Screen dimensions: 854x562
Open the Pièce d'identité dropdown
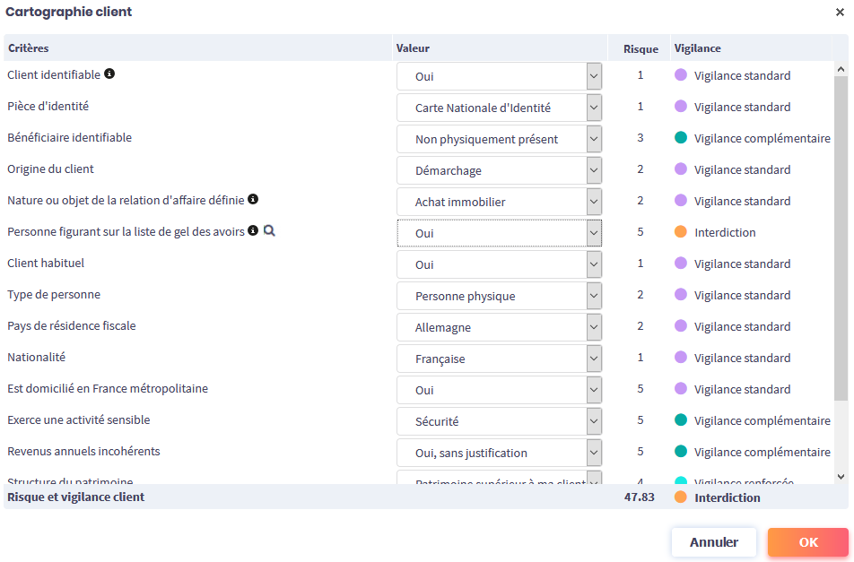(499, 108)
